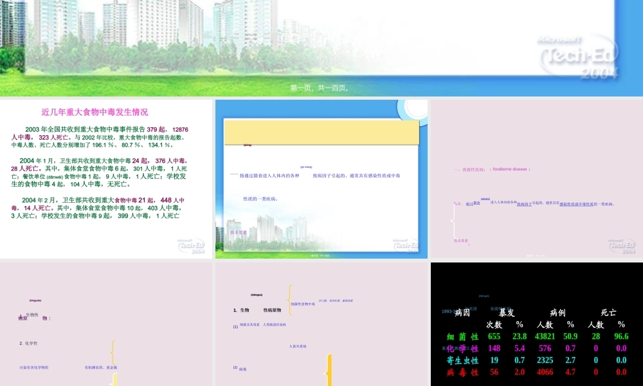
Task: Open the slide titled 近几年重大食物中毒发生情况
Action: click(x=106, y=179)
